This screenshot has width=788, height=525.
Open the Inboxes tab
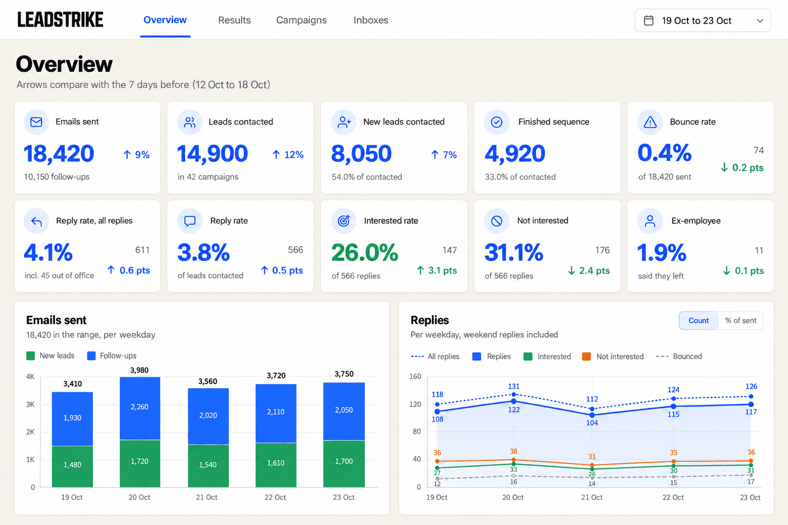pyautogui.click(x=371, y=20)
